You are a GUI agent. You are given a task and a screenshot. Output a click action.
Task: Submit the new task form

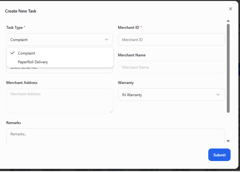(219, 155)
